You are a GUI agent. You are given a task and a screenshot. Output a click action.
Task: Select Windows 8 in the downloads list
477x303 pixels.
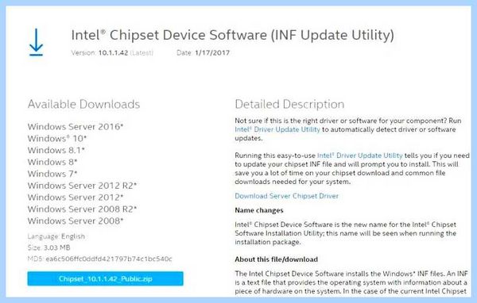(x=52, y=162)
